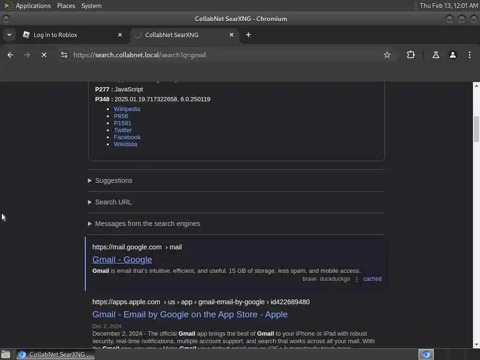Open the Wikipedia link in infobox
480x360 pixels.
(x=127, y=109)
